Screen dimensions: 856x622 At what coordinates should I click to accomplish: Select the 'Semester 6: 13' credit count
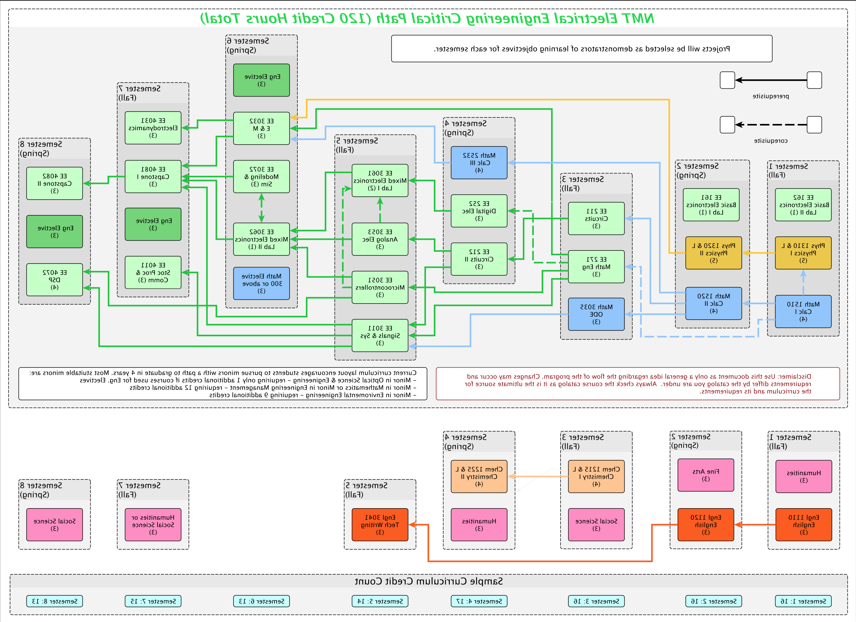261,601
